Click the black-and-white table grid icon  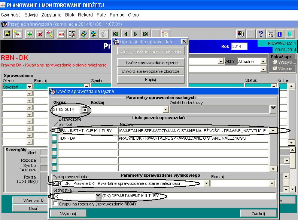(x=271, y=34)
